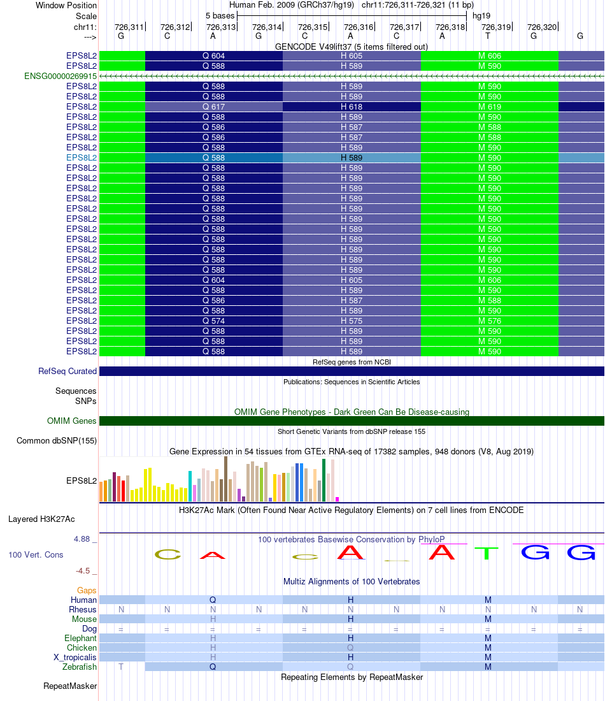Open Repeating Elements by RepeatMasker title
This screenshot has height=701, width=605.
click(x=352, y=677)
